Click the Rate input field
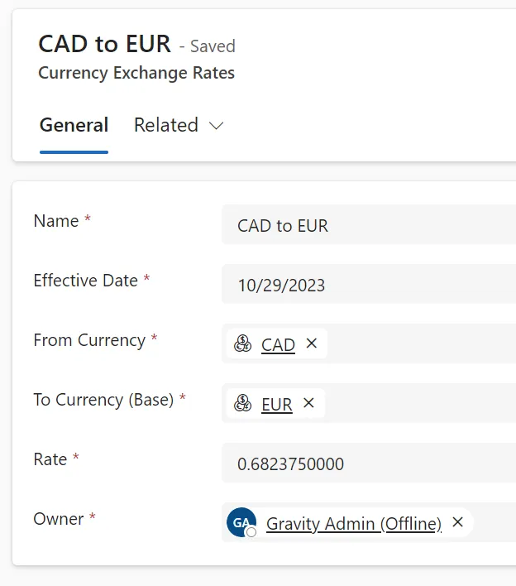This screenshot has width=516, height=586. pyautogui.click(x=369, y=463)
